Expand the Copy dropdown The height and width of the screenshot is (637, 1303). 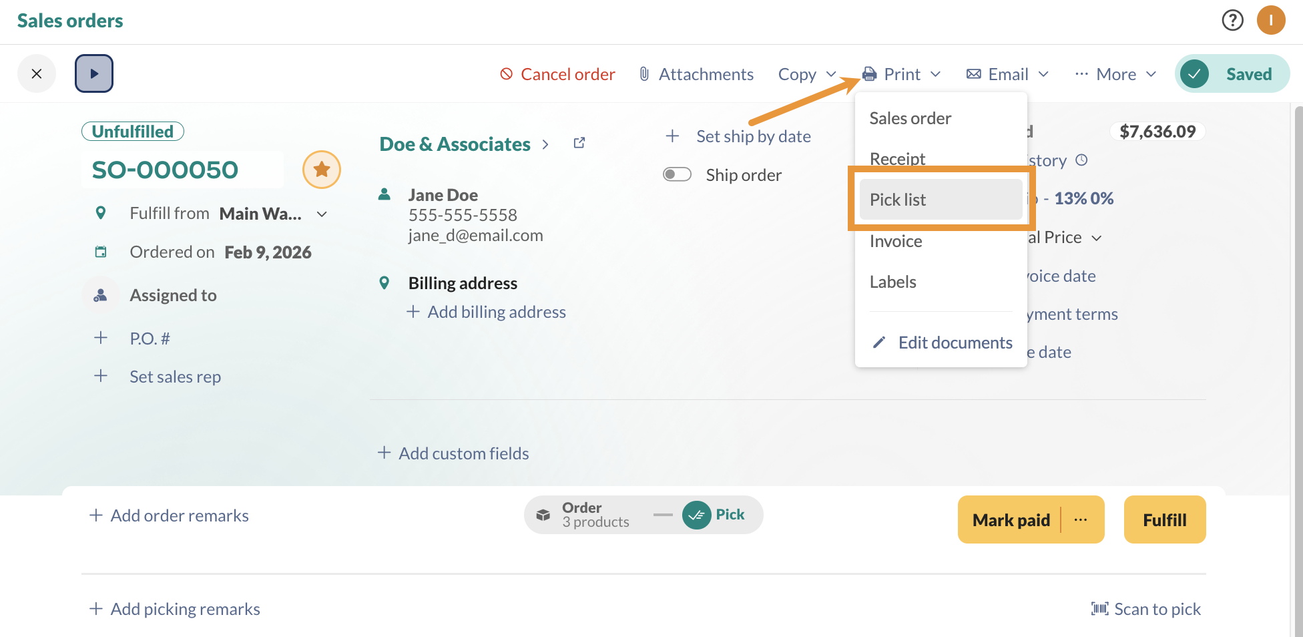coord(832,74)
